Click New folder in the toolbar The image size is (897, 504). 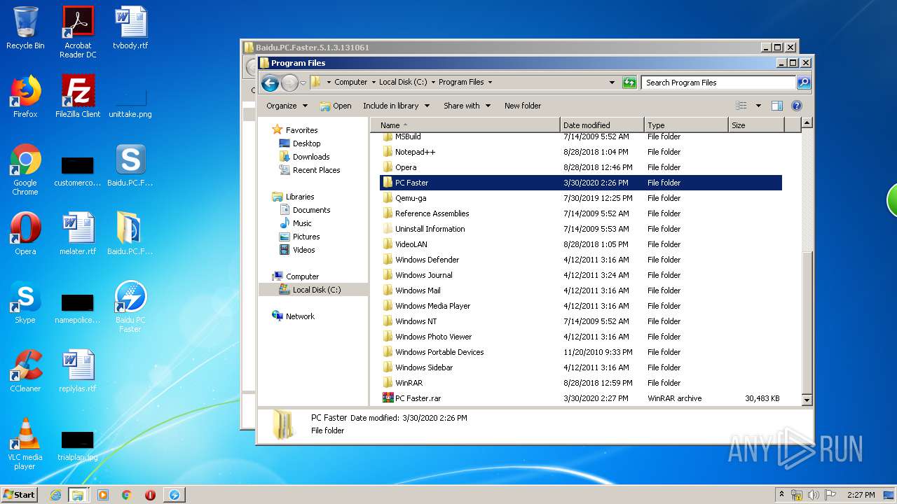pyautogui.click(x=523, y=106)
